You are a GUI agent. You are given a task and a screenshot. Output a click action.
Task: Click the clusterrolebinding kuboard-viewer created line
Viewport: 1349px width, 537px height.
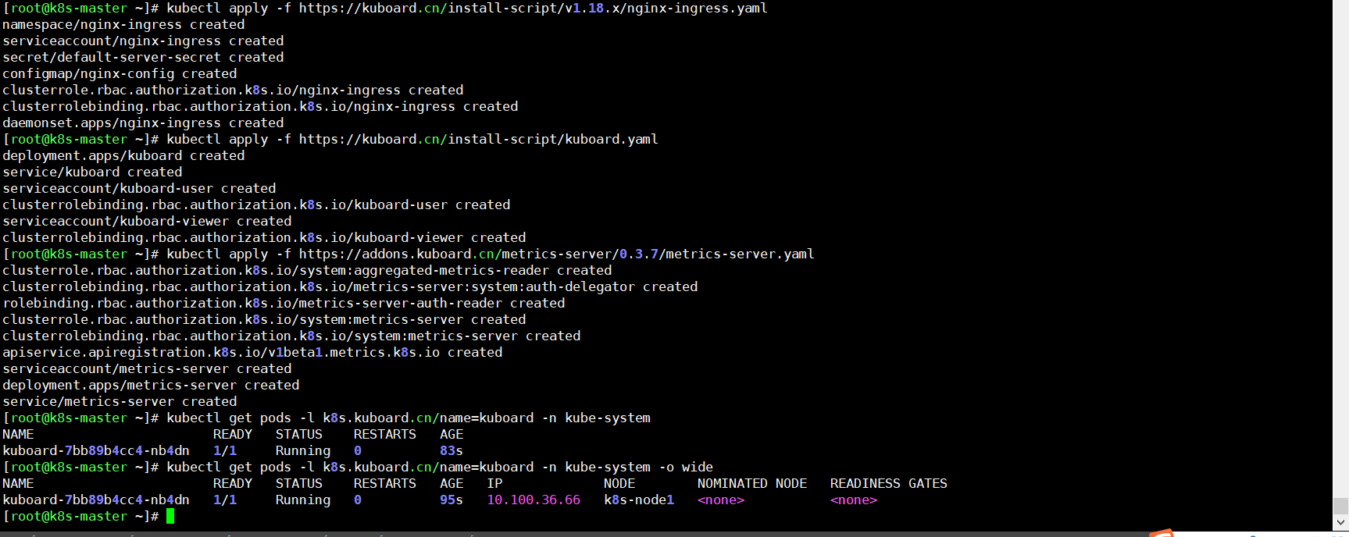(264, 238)
